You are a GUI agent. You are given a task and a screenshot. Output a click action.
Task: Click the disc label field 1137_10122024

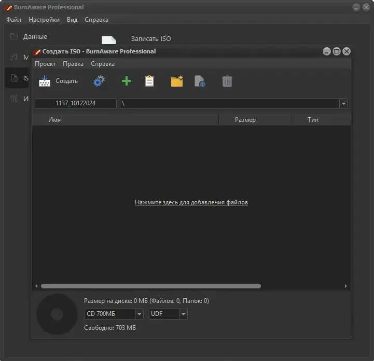click(x=76, y=104)
